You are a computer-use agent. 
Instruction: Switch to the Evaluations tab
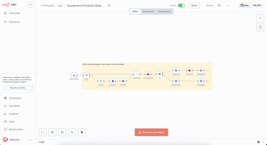[164, 11]
